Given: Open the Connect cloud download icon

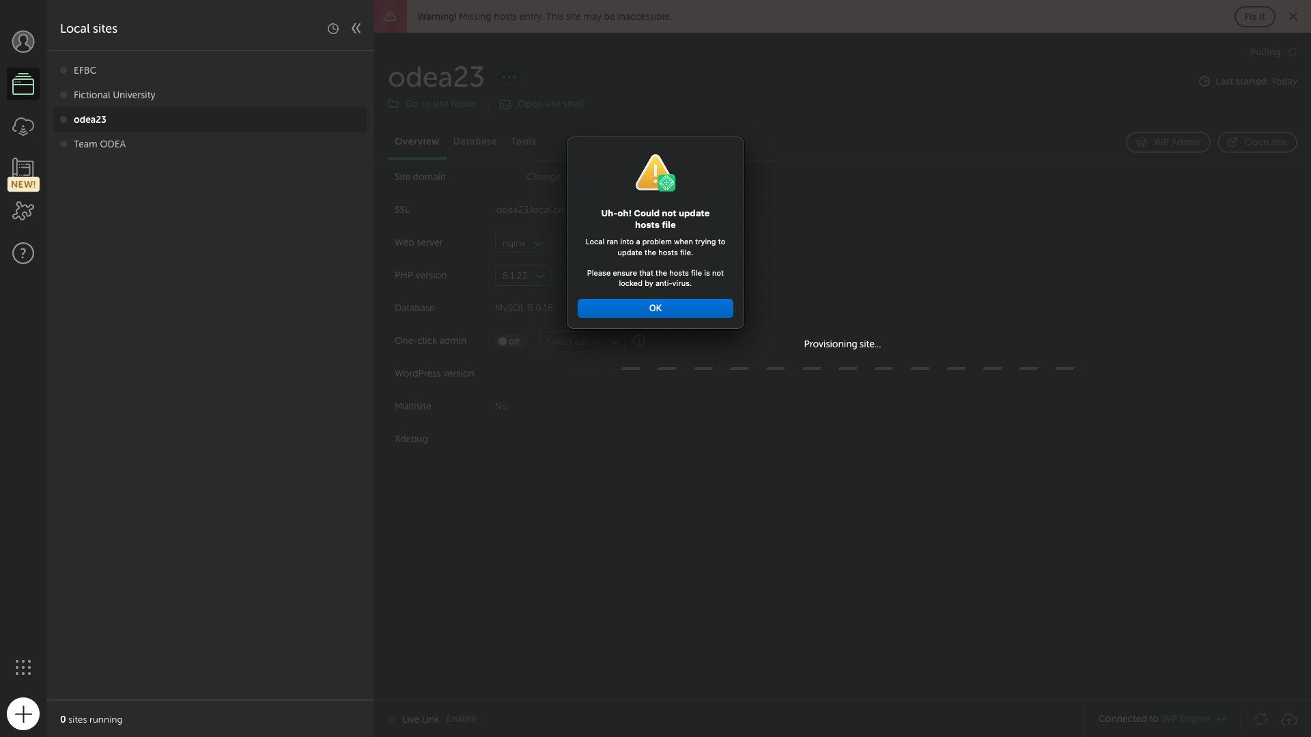Looking at the screenshot, I should click(x=23, y=127).
